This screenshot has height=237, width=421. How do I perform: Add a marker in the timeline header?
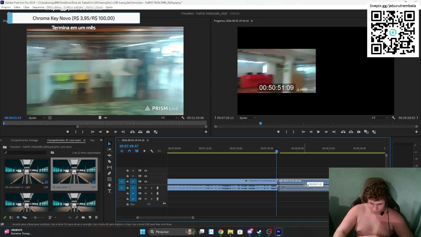(144, 151)
